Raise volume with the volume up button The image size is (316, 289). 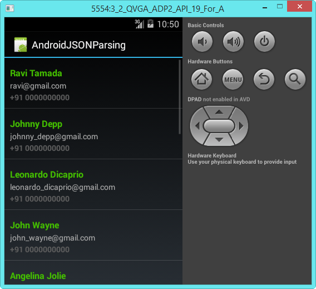tap(233, 42)
